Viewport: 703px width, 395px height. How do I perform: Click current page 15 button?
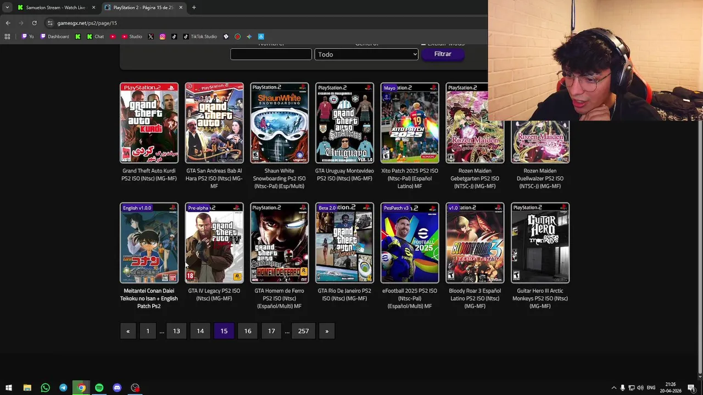[x=224, y=331]
